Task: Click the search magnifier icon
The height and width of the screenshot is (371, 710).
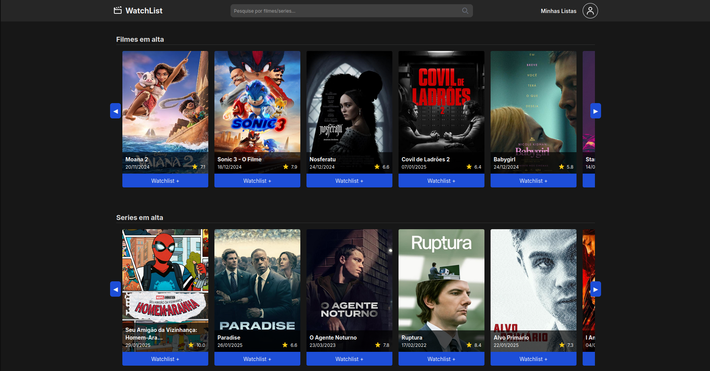Action: coord(465,11)
